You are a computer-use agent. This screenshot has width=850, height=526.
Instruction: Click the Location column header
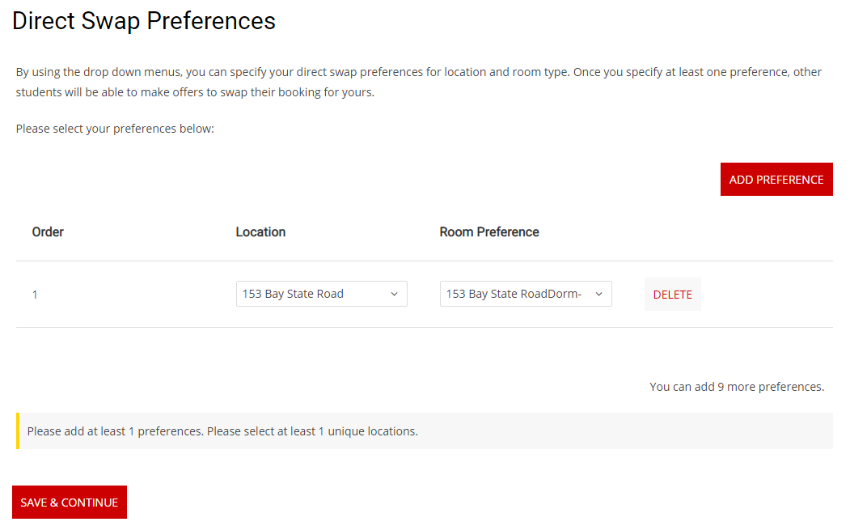pos(260,232)
